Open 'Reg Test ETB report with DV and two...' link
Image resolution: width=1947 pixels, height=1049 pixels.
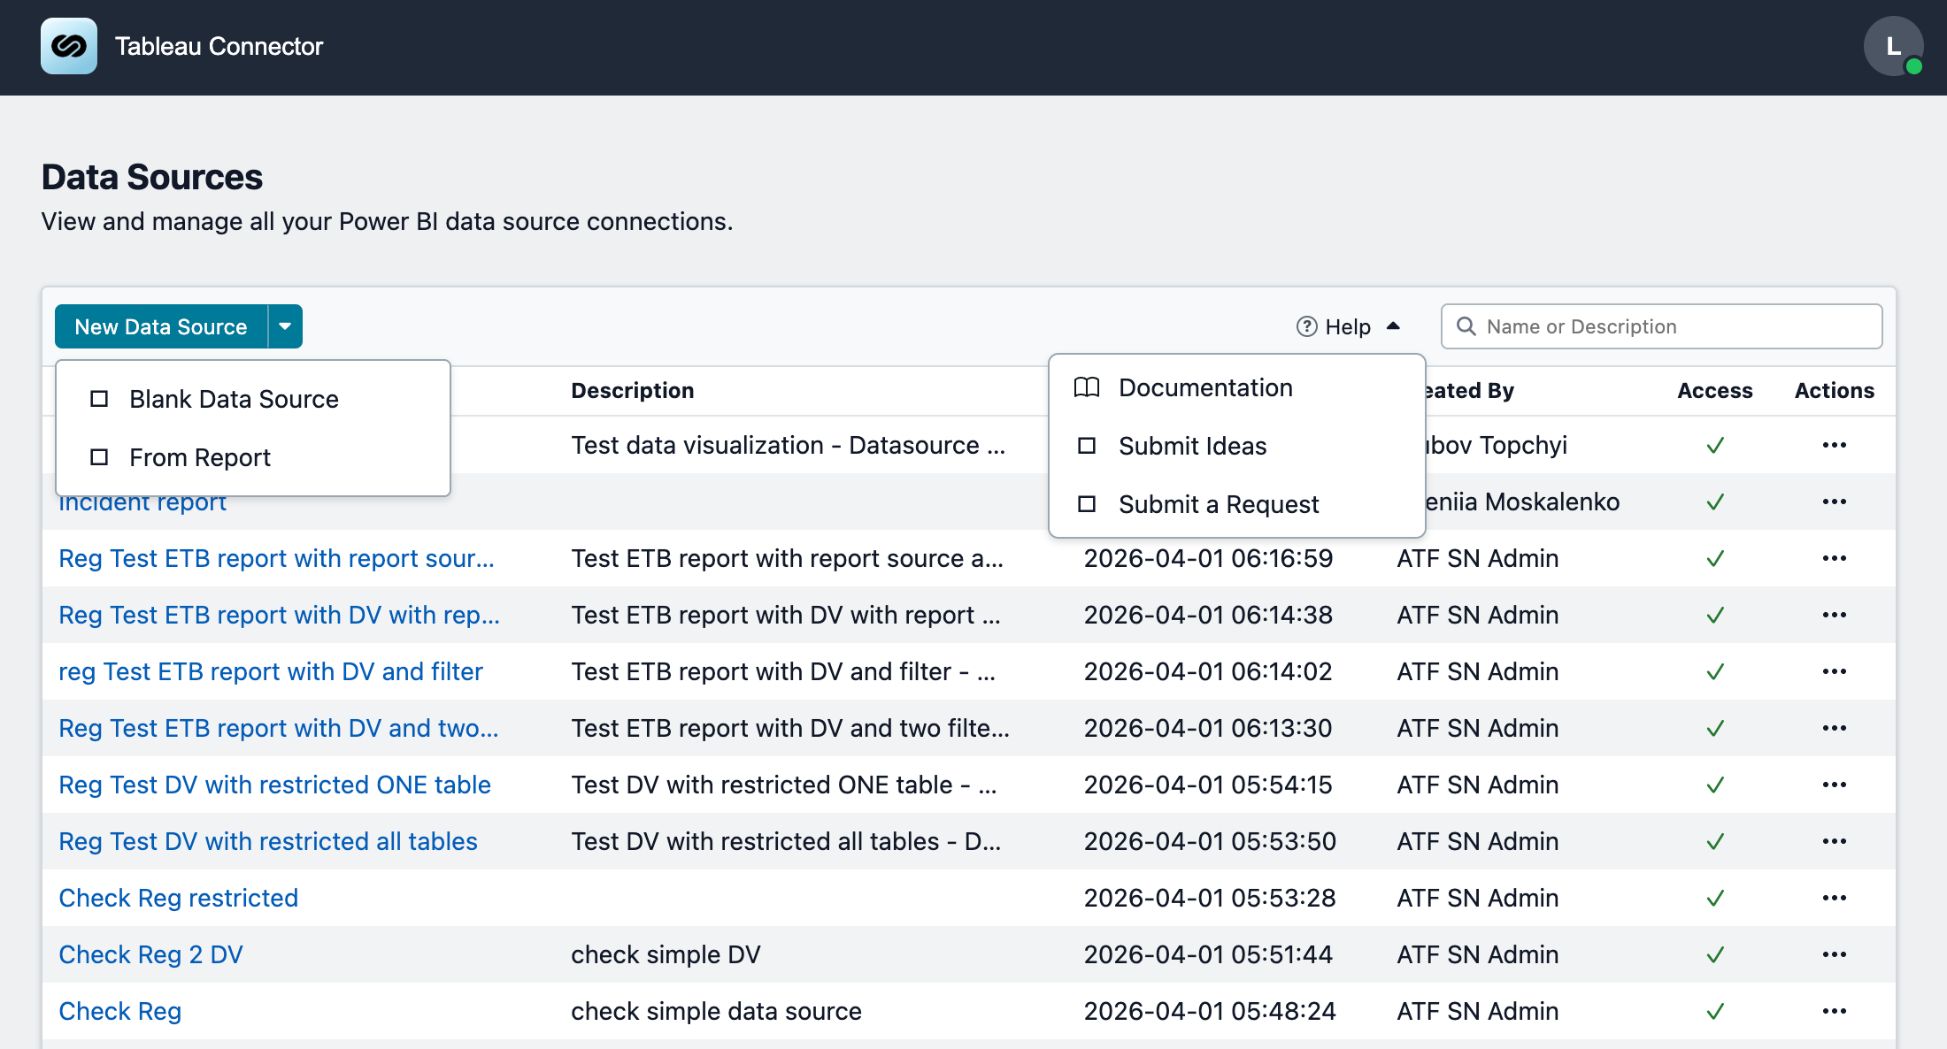click(278, 728)
